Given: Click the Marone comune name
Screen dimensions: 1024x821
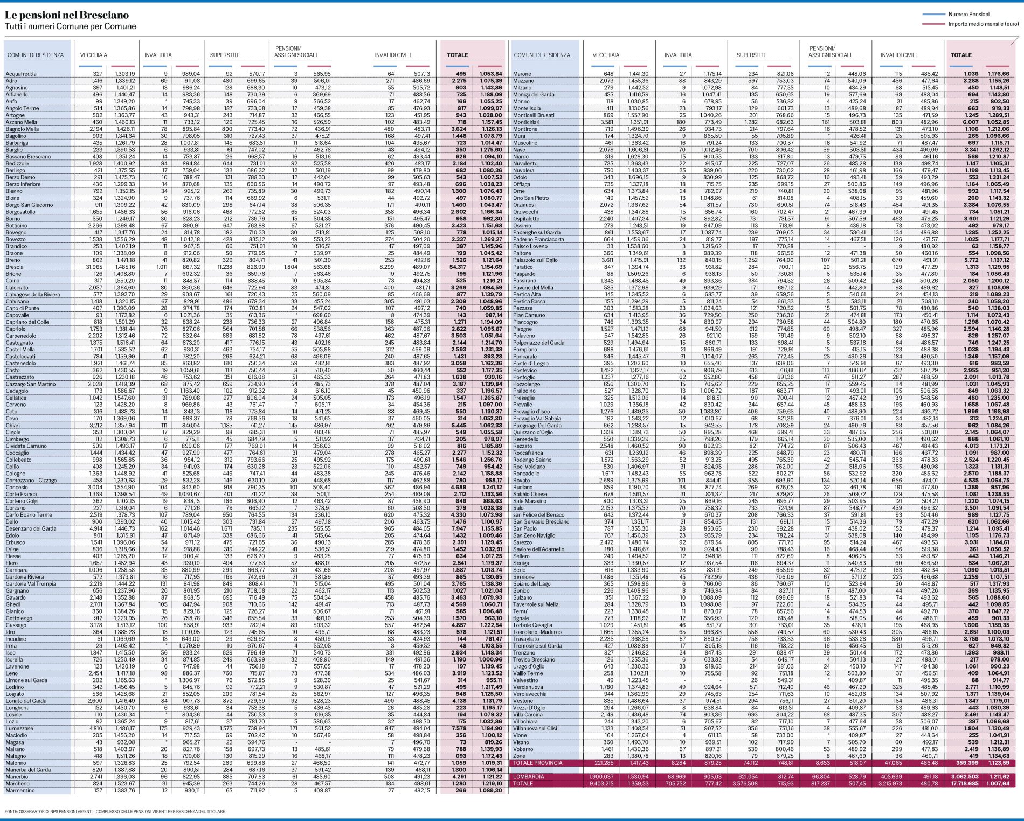Looking at the screenshot, I should pos(522,74).
